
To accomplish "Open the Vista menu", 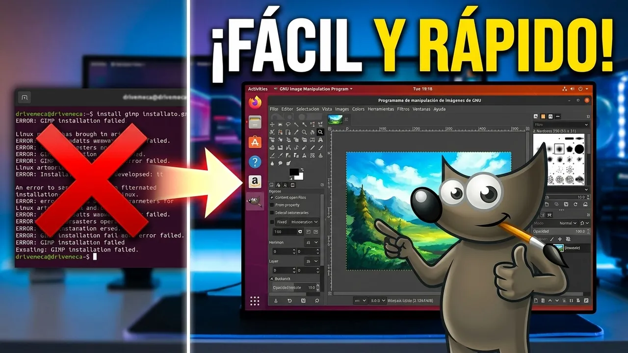I will pos(327,109).
